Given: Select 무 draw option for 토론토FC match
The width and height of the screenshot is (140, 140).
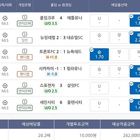Looking at the screenshot, I should (x=119, y=54).
